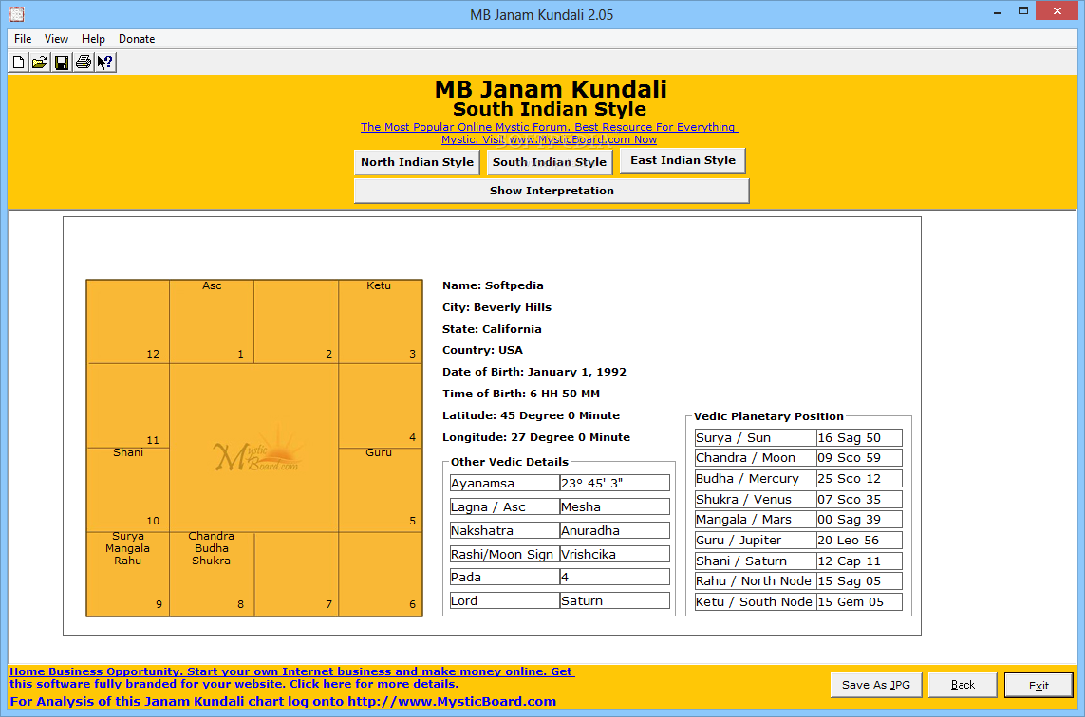Viewport: 1085px width, 717px height.
Task: Select South Indian Style button
Action: pyautogui.click(x=550, y=162)
